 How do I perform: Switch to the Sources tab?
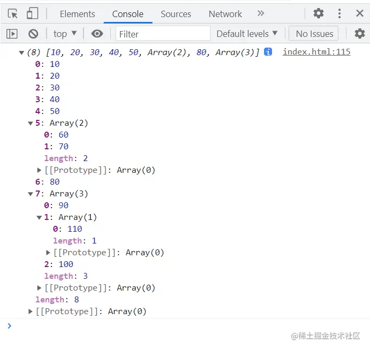pyautogui.click(x=176, y=14)
